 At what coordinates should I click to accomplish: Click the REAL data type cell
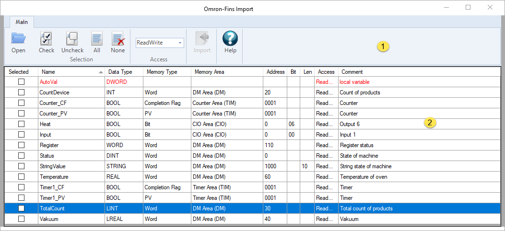pyautogui.click(x=124, y=177)
